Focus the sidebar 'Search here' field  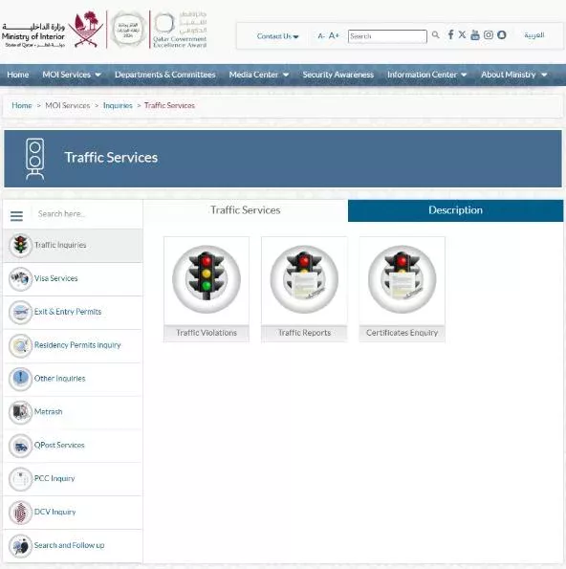point(87,214)
